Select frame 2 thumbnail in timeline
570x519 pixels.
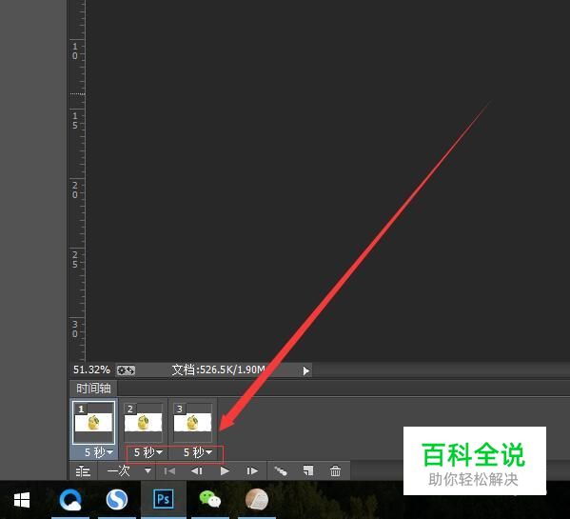click(x=143, y=422)
